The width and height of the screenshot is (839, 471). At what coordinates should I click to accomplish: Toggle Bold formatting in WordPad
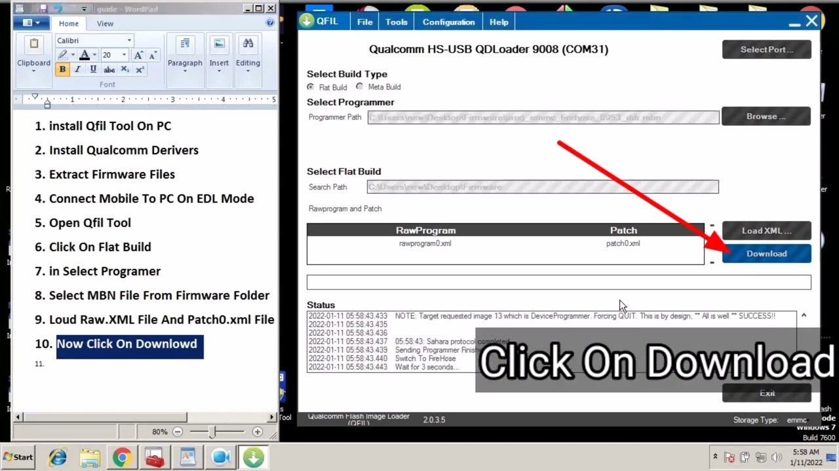tap(62, 69)
